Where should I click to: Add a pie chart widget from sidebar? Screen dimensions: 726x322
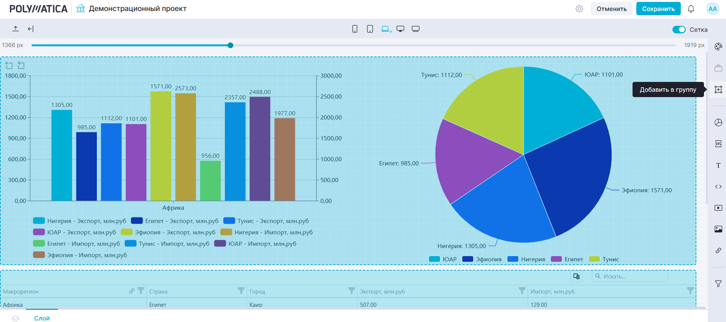tap(718, 123)
